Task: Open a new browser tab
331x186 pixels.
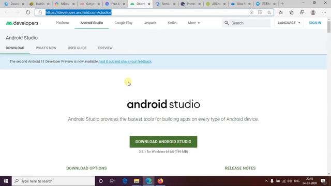Action: (282, 4)
